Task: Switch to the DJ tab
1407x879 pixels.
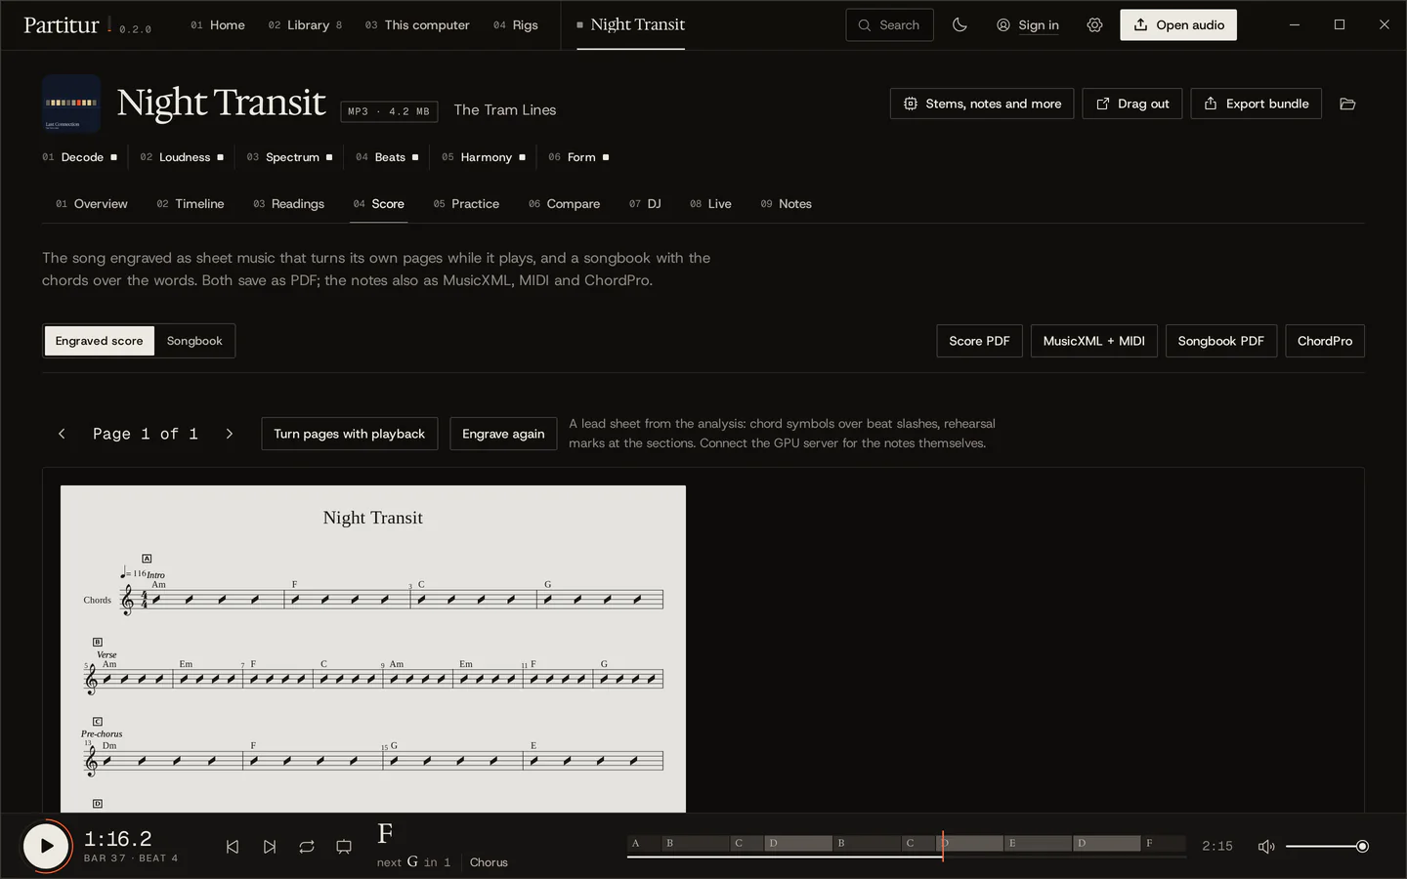Action: 645,204
